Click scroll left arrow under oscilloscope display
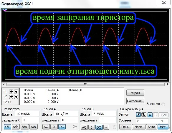 coord(4,85)
